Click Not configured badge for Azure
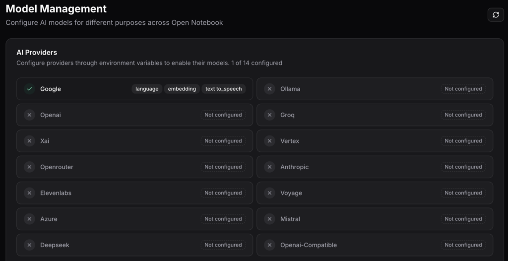 point(223,219)
